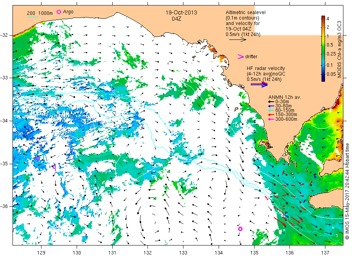Click the cyan 200m contour legend line
The width and height of the screenshot is (352, 258).
coord(32,17)
